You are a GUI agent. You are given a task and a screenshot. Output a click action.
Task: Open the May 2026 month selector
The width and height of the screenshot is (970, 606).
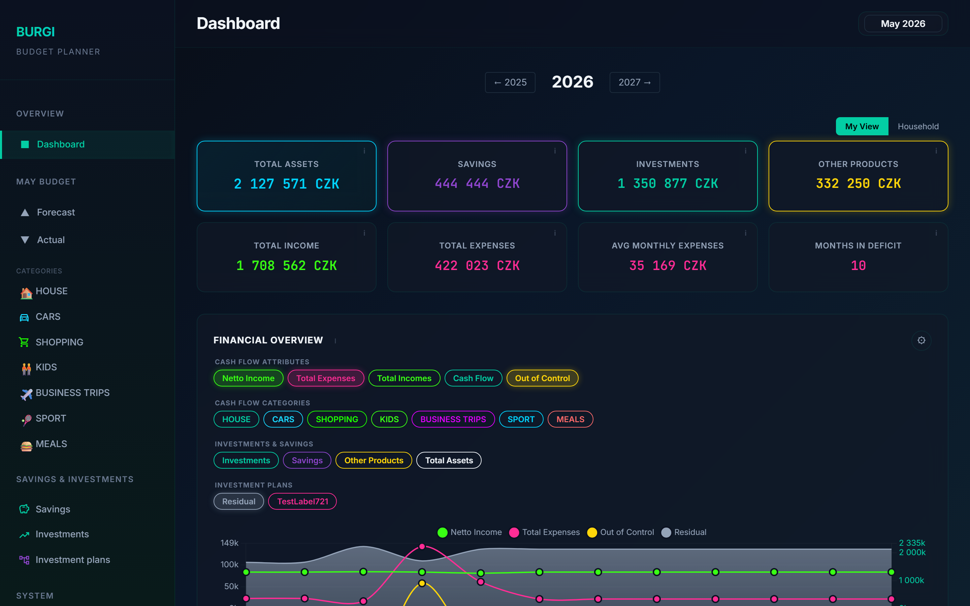[x=903, y=24]
